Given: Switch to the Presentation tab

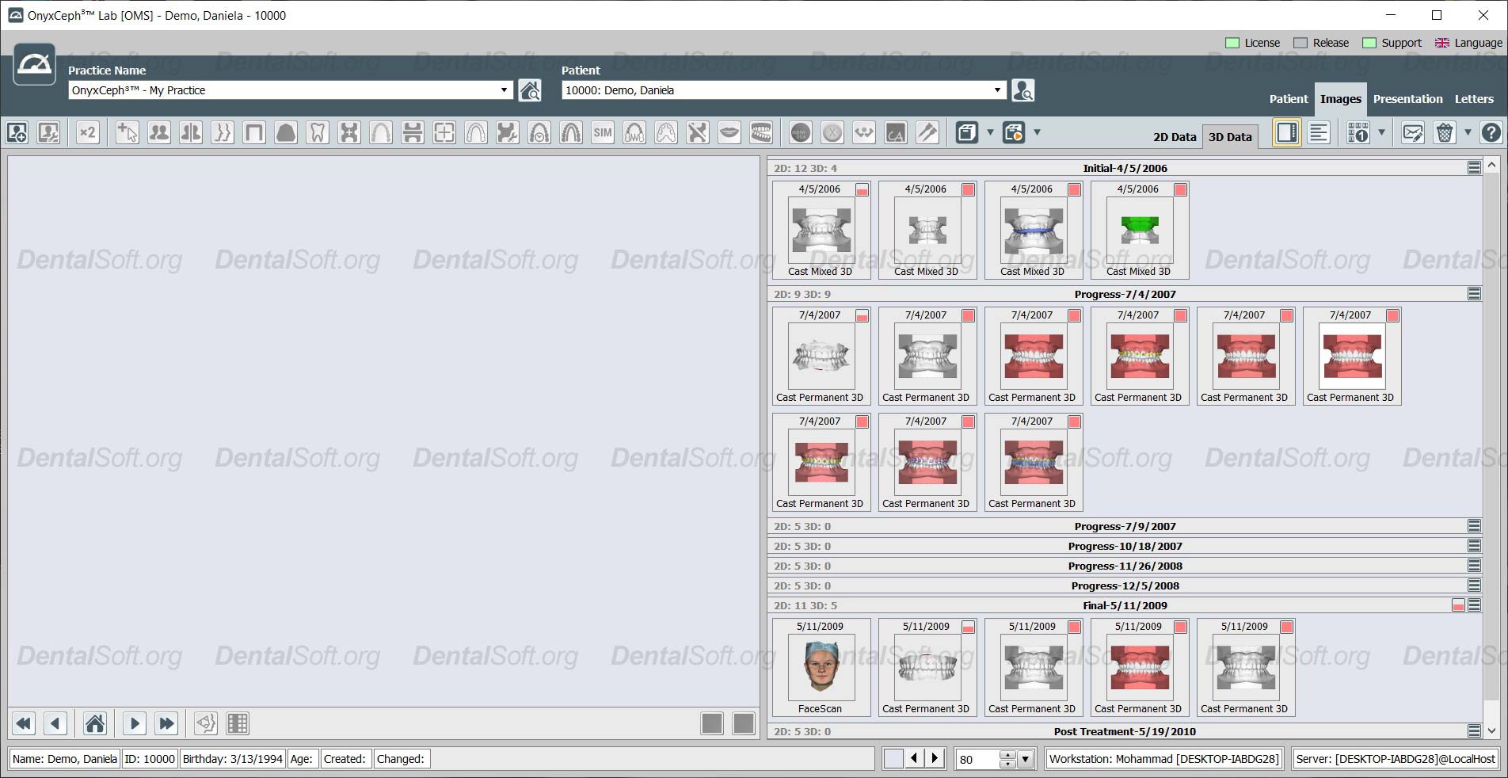Looking at the screenshot, I should pyautogui.click(x=1407, y=99).
